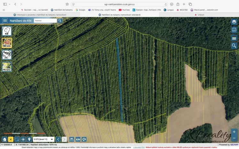This screenshot has width=239, height=149.
Task: Click the home extent icon
Action: point(4,139)
